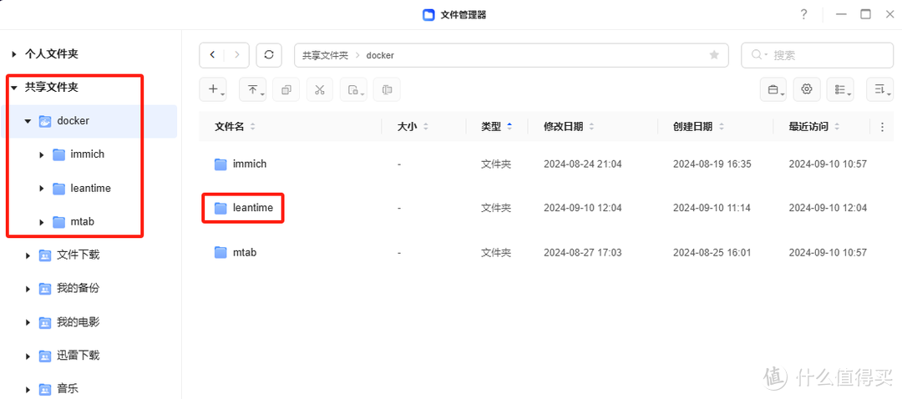Viewport: 902px width, 399px height.
Task: Expand immich in the sidebar tree
Action: coord(42,154)
